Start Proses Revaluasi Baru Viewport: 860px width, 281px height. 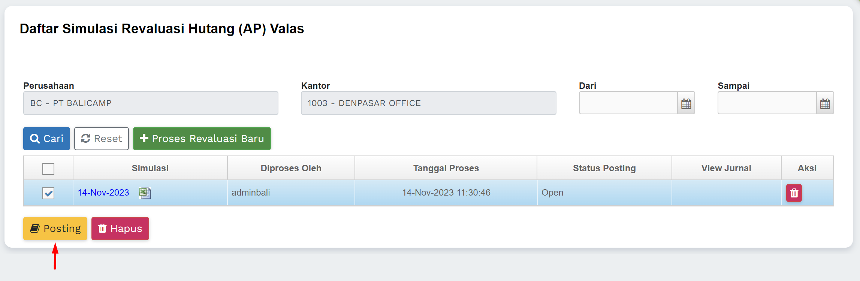(202, 139)
